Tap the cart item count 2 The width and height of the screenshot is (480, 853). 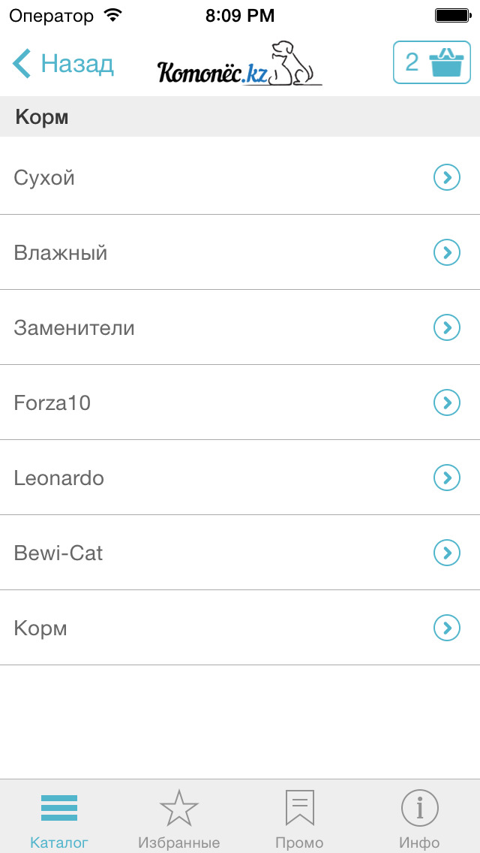pyautogui.click(x=412, y=62)
